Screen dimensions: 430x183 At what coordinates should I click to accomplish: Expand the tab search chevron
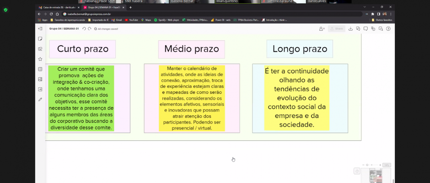(x=365, y=7)
